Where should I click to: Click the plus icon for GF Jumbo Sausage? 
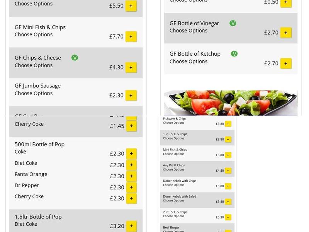click(x=131, y=95)
